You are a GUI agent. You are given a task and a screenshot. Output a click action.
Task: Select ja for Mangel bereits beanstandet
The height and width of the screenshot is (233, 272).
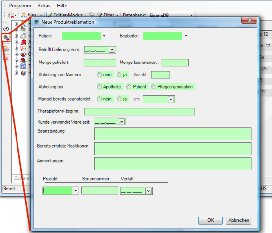[x=119, y=99]
